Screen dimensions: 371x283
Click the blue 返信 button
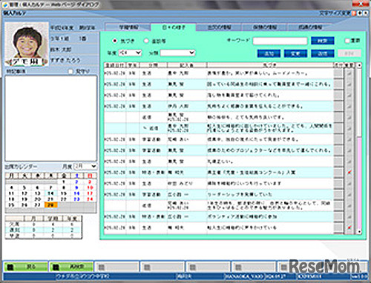coord(323,53)
